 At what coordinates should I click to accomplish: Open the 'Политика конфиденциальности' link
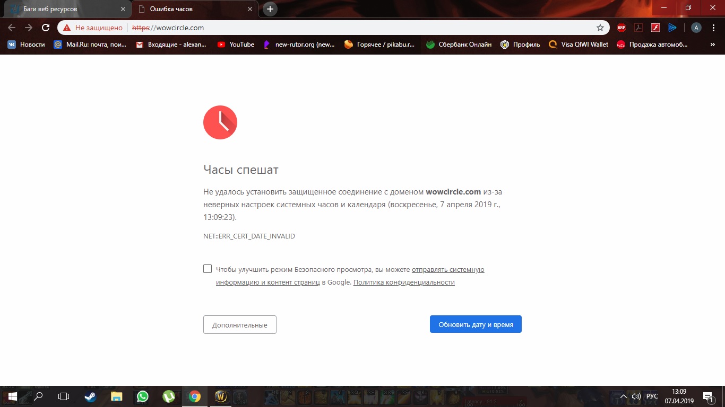point(404,282)
